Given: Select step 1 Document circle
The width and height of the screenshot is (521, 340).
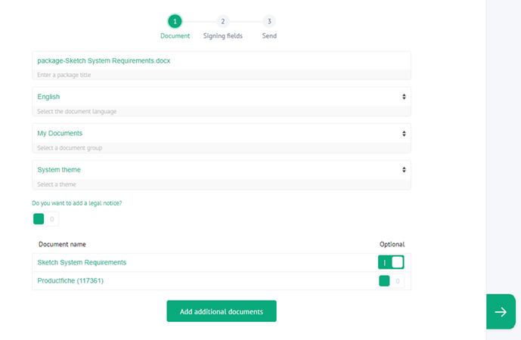Looking at the screenshot, I should (175, 21).
